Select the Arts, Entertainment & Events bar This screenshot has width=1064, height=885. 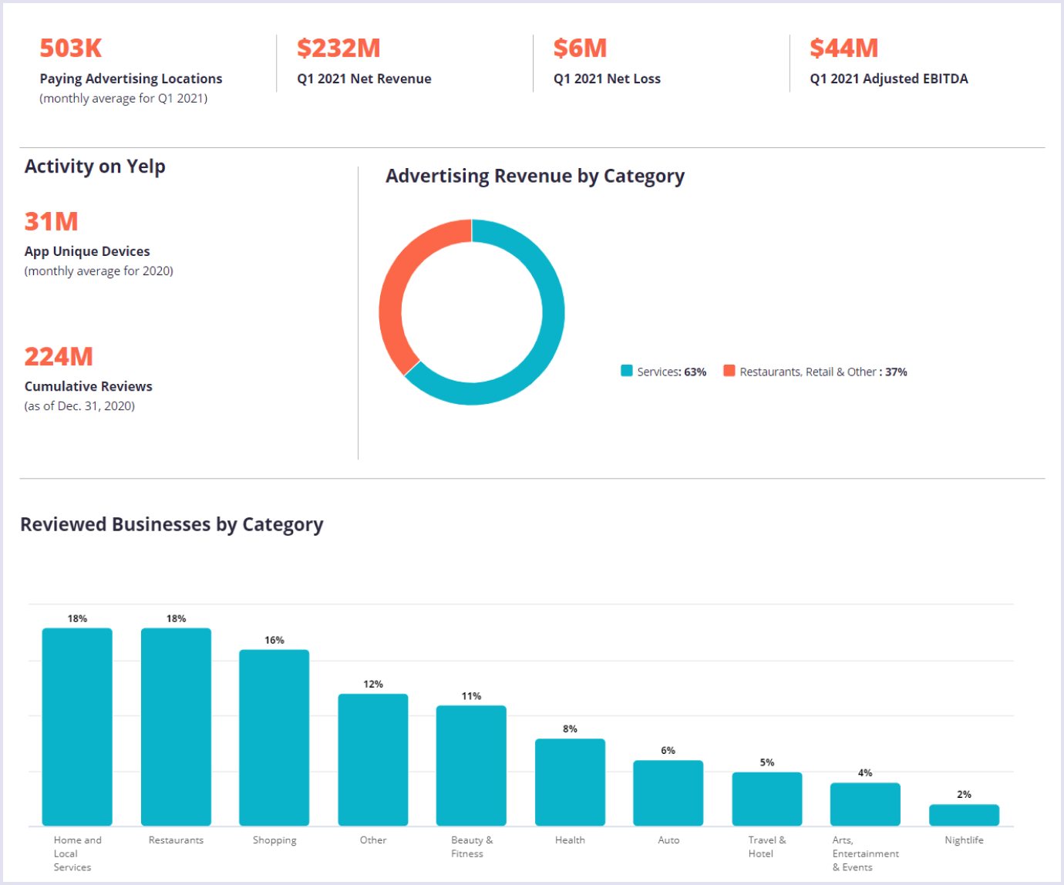pos(865,804)
